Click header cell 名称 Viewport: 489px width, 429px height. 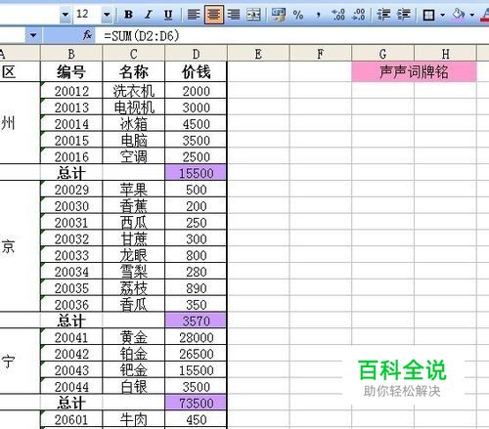coord(134,71)
